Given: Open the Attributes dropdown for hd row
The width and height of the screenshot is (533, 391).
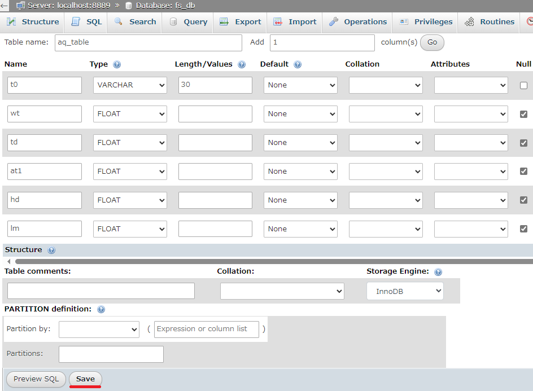Looking at the screenshot, I should tap(471, 200).
